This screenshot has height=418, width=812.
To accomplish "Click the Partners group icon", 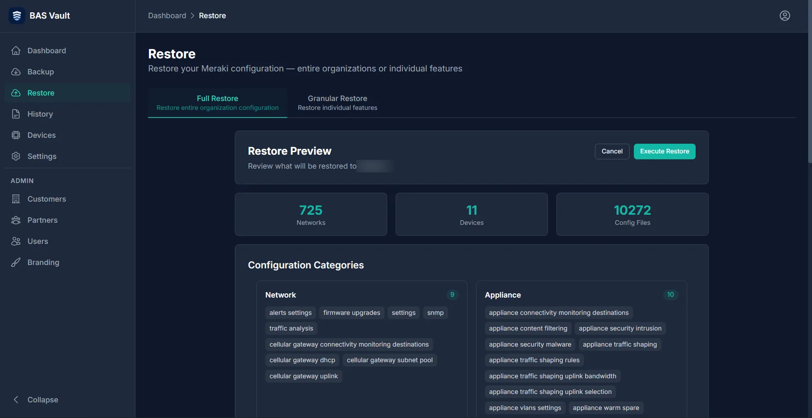I will (x=16, y=220).
